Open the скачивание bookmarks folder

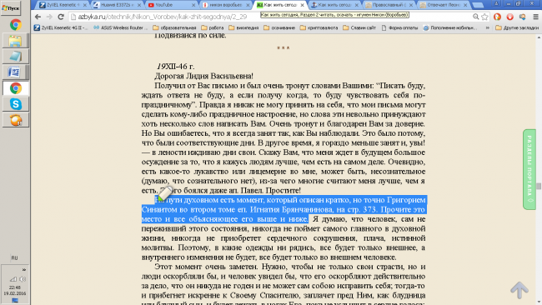pyautogui.click(x=279, y=27)
